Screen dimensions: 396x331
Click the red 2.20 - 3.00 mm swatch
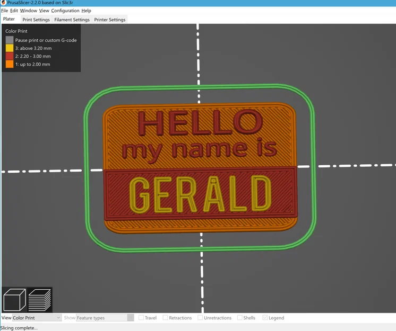pyautogui.click(x=10, y=56)
